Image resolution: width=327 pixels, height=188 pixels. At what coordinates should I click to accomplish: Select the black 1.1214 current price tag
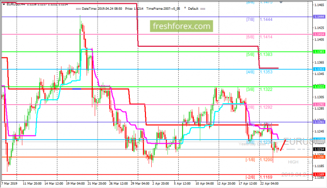[319, 149]
